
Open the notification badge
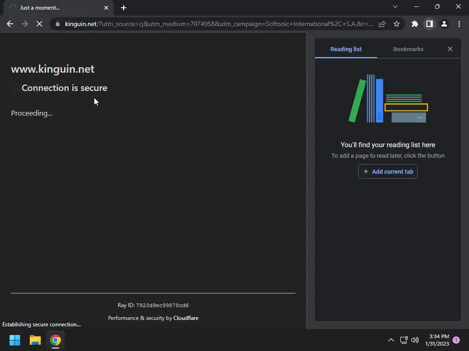click(456, 340)
